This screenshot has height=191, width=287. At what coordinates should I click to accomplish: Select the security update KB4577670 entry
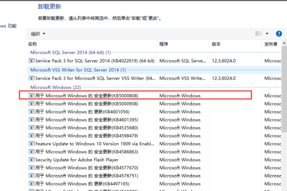[87, 168]
